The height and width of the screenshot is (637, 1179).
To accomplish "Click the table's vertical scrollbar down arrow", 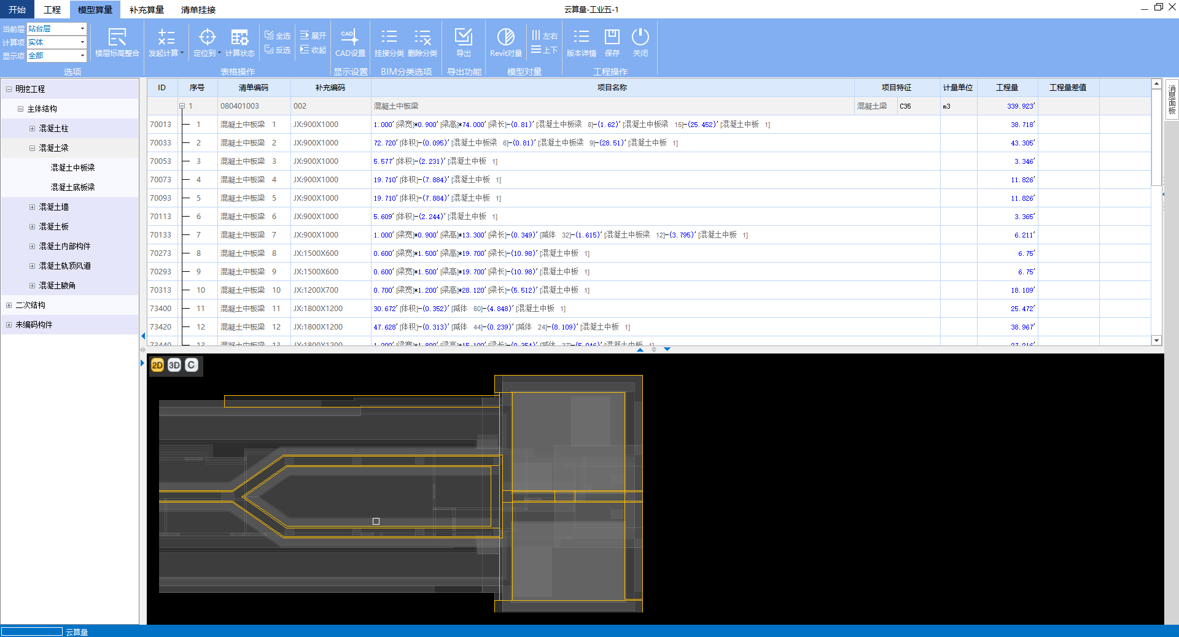I will tap(1156, 341).
